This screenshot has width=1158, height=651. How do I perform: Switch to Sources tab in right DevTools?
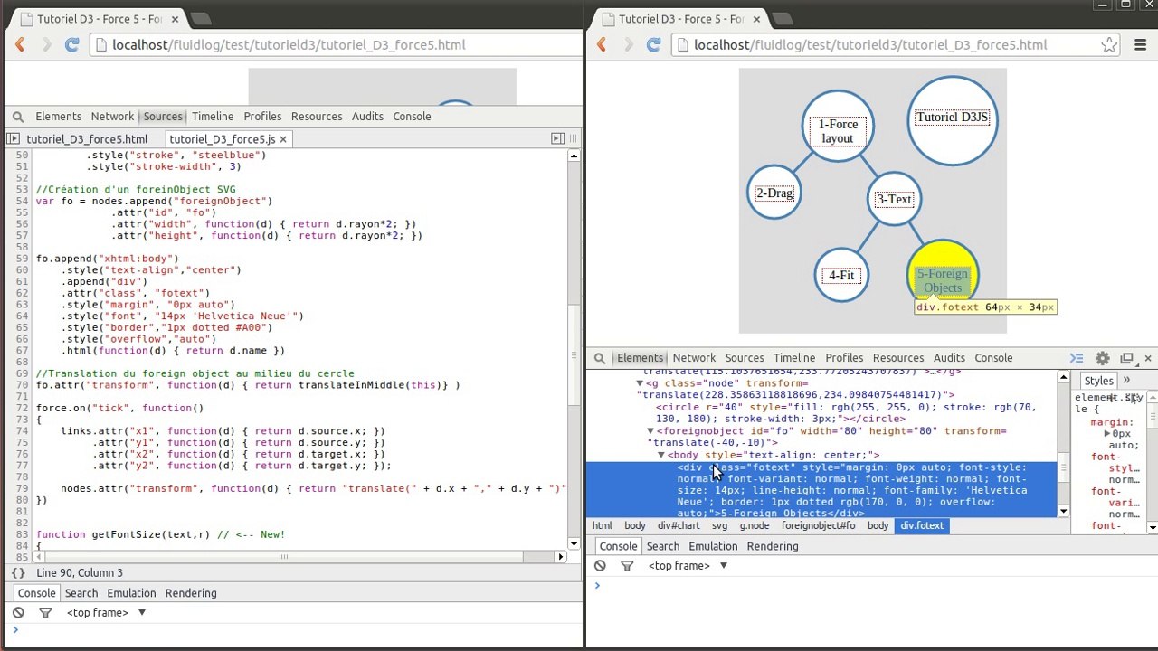click(x=745, y=358)
